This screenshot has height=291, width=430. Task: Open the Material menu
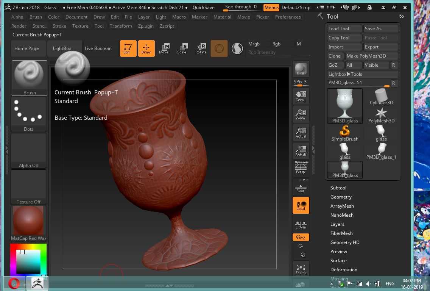(x=222, y=17)
